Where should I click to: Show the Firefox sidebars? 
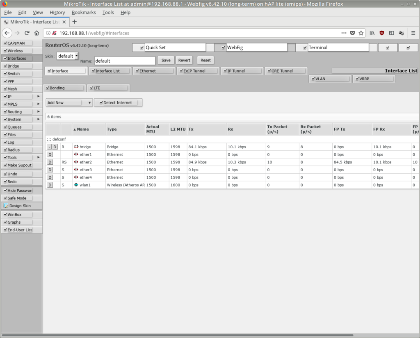(x=392, y=33)
